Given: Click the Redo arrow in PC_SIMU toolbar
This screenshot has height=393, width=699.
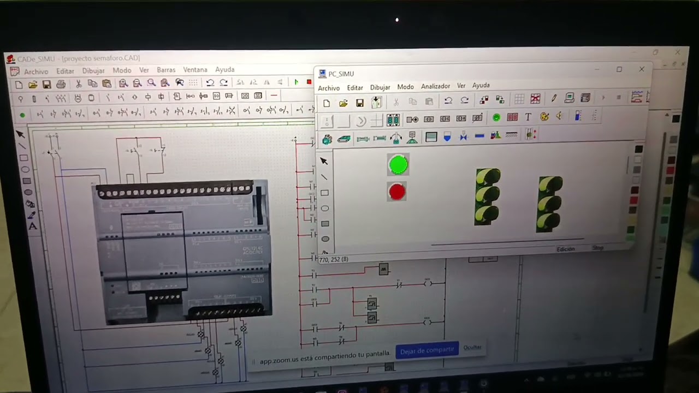Looking at the screenshot, I should point(464,100).
